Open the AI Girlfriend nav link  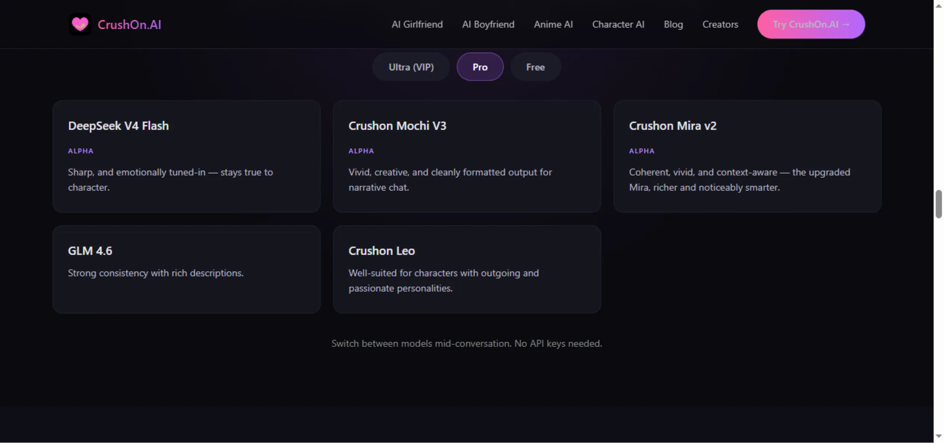coord(417,24)
